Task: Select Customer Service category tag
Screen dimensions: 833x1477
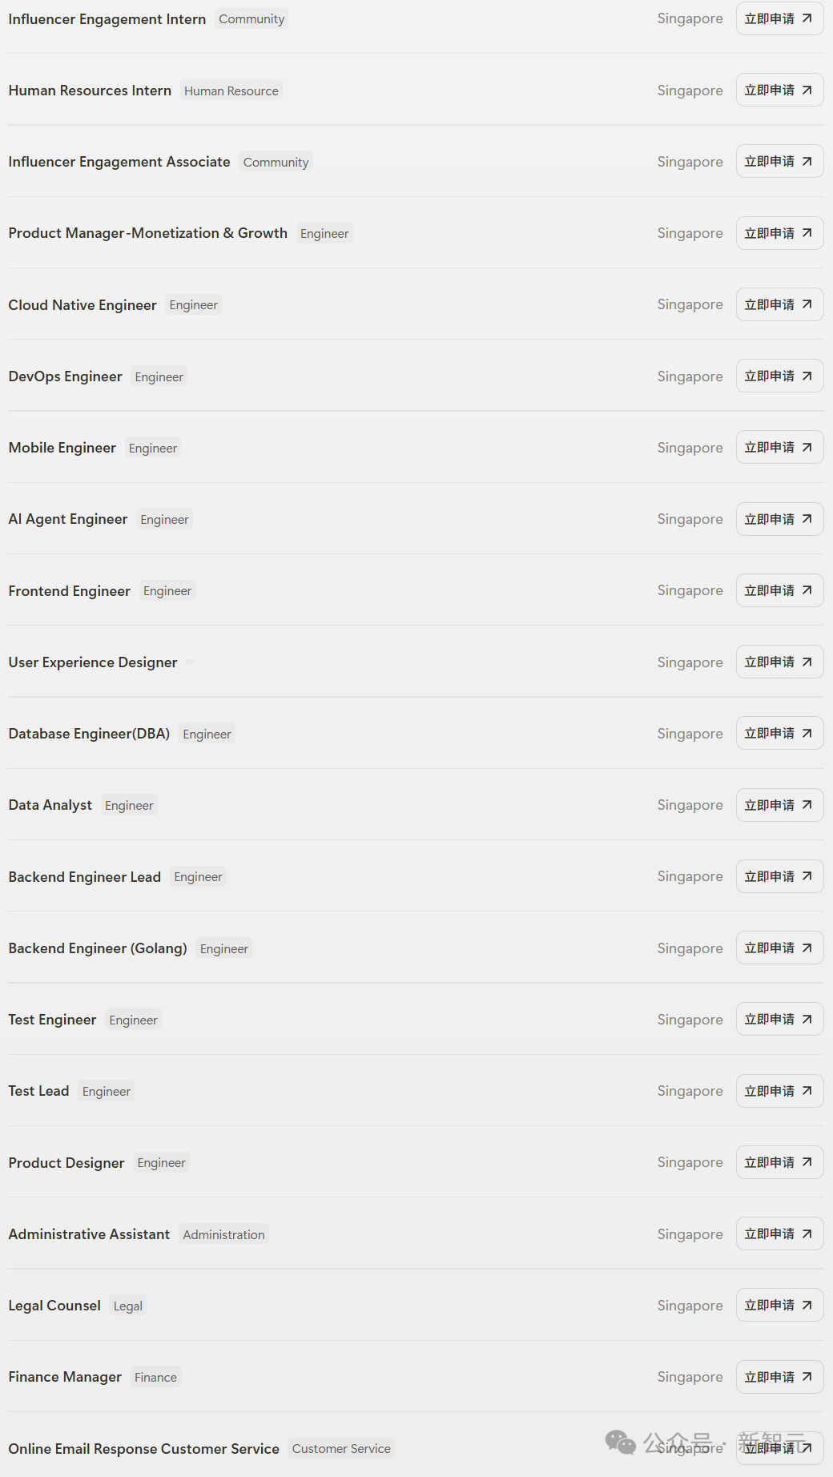Action: coord(341,1449)
